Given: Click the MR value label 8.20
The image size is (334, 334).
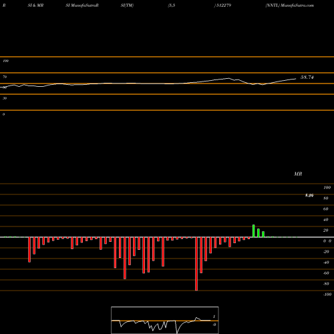Looking at the screenshot, I should (309, 195).
